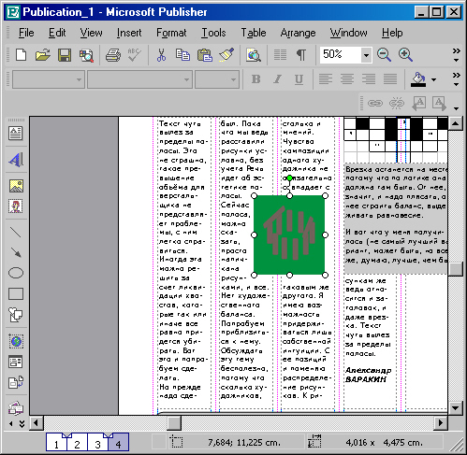
Task: Select the Rectangle tool
Action: click(16, 294)
